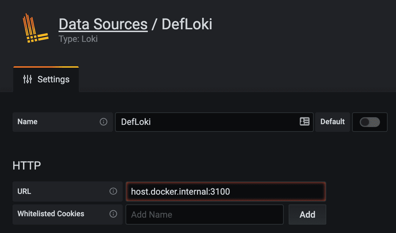
Task: Switch to the Settings tab
Action: (46, 80)
